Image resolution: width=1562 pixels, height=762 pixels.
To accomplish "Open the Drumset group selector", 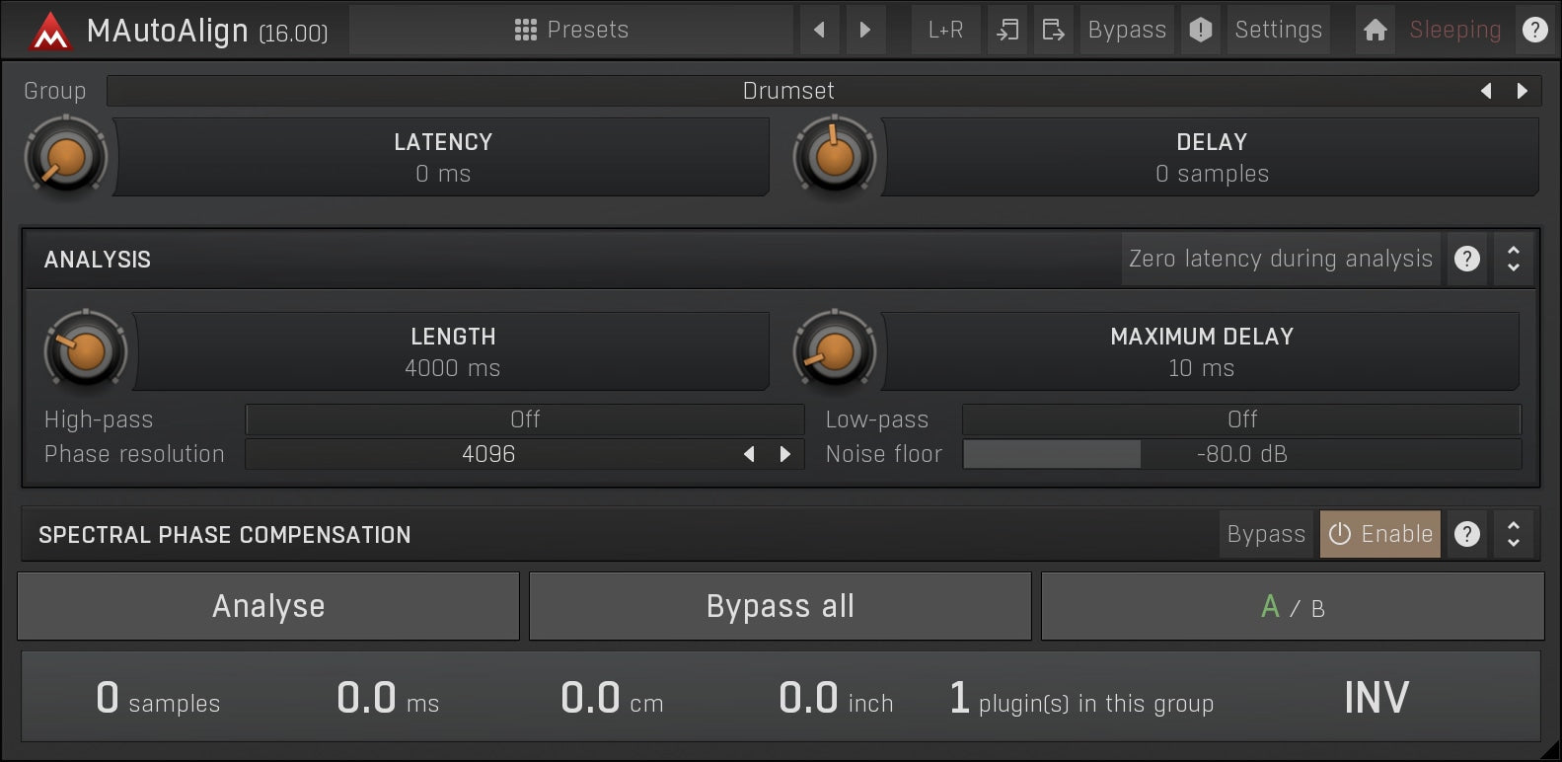I will pos(787,91).
